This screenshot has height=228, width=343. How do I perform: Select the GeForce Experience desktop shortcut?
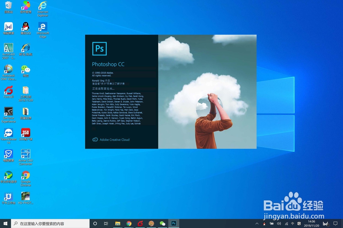coord(9,115)
